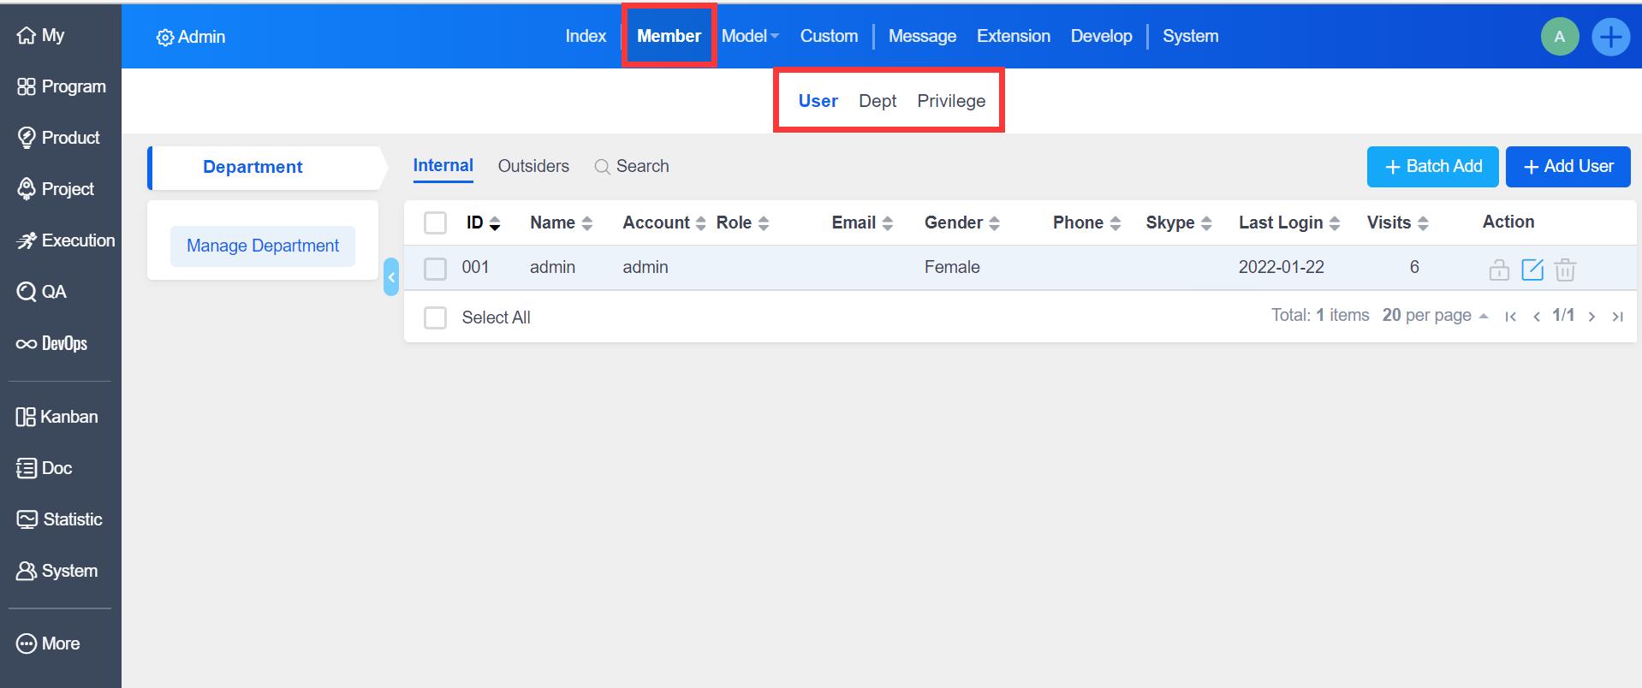The width and height of the screenshot is (1642, 688).
Task: Open DevOps from the left sidebar
Action: click(52, 343)
